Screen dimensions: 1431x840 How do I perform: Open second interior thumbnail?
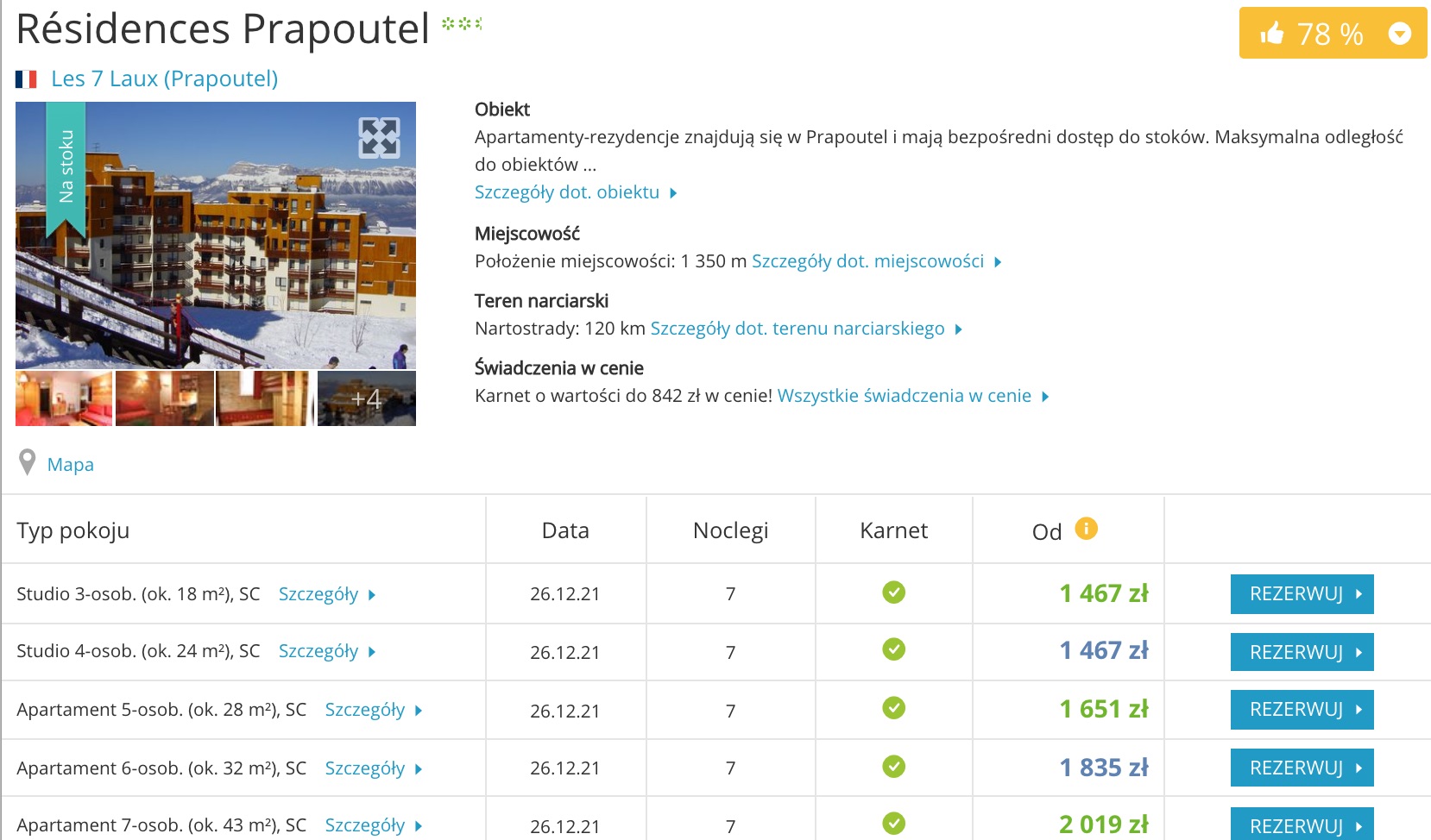point(165,398)
